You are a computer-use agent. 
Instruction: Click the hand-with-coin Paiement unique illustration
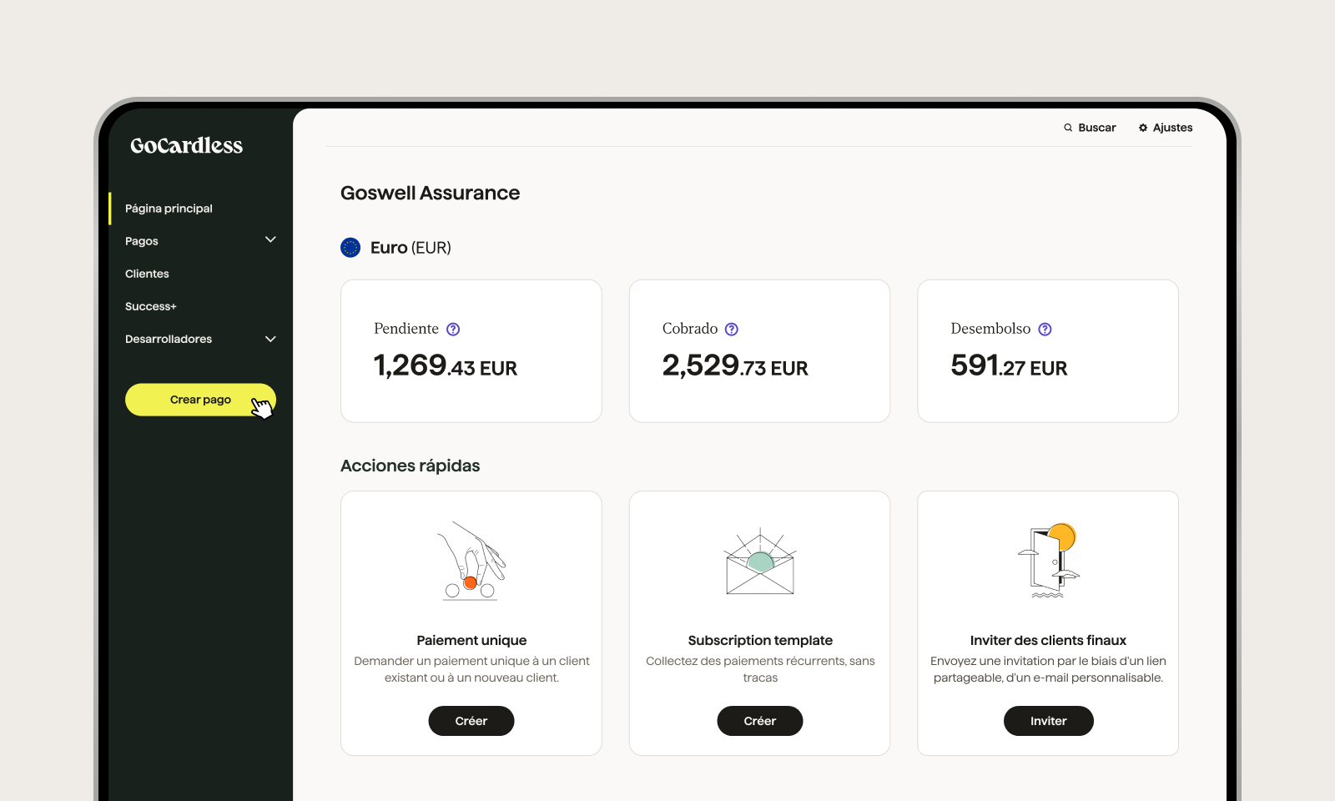pyautogui.click(x=471, y=561)
